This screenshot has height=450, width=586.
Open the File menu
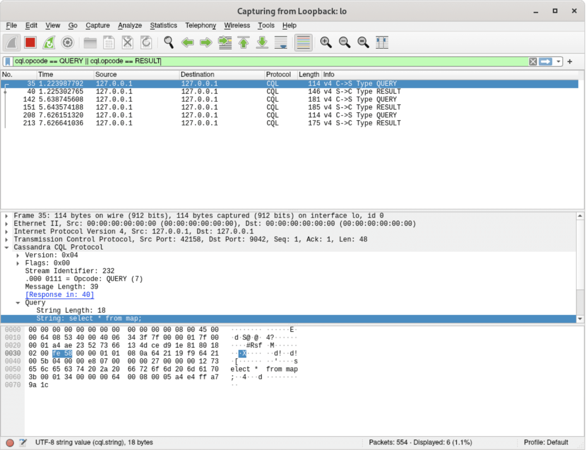pyautogui.click(x=11, y=26)
